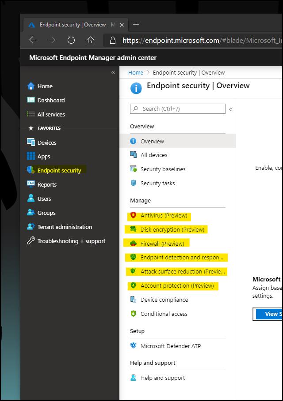Click the Device compliance icon
Viewport: 283px width, 401px height.
133,299
